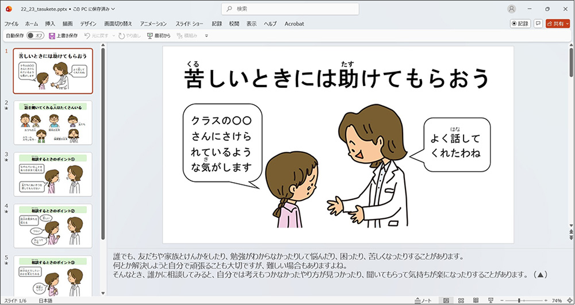575x305 pixels.
Task: Open reading view from status bar
Action: click(x=476, y=300)
